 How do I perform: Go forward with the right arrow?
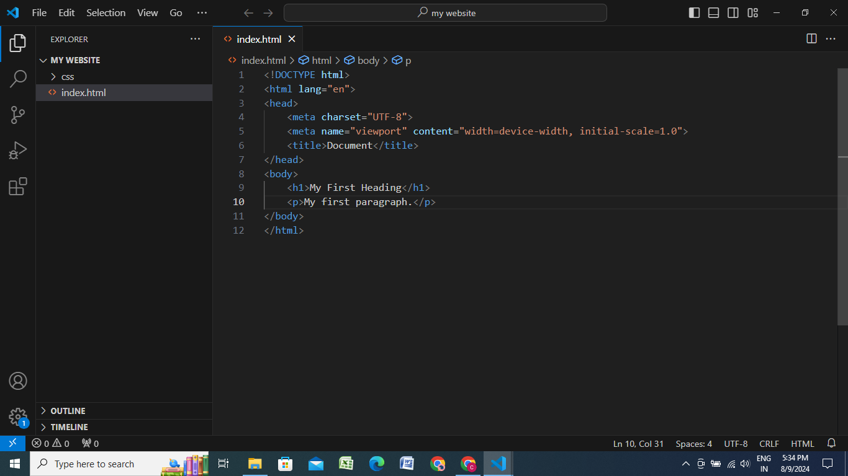(x=268, y=12)
